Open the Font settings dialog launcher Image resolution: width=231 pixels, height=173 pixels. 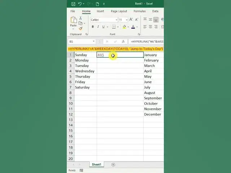139,34
